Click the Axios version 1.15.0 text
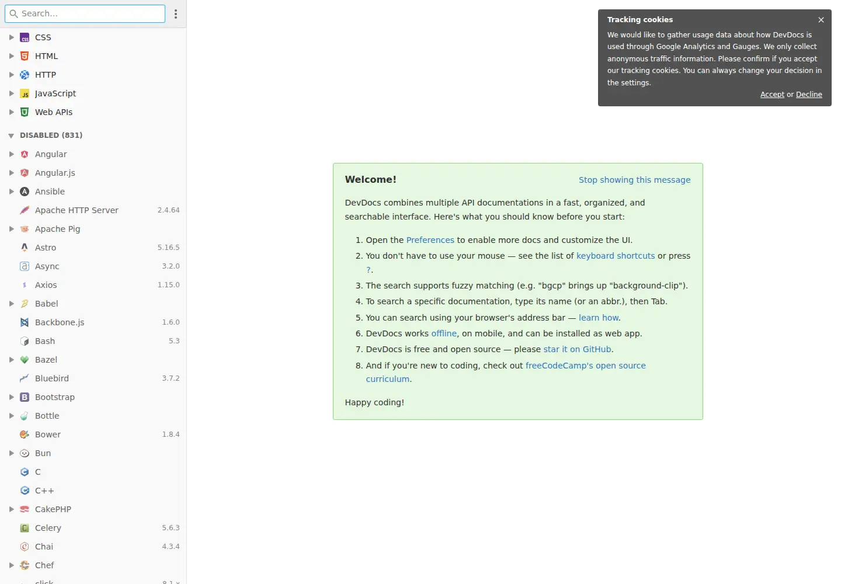The width and height of the screenshot is (841, 584). tap(168, 285)
